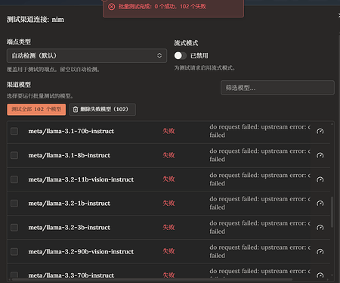Delete failed models (102) button
Viewport: 340px width, 283px height.
click(103, 110)
